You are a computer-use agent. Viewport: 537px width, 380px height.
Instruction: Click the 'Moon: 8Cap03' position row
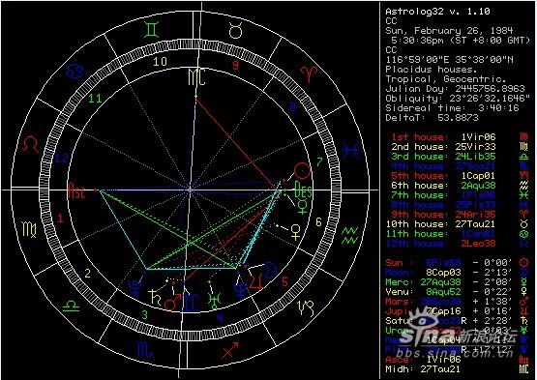pyautogui.click(x=449, y=273)
